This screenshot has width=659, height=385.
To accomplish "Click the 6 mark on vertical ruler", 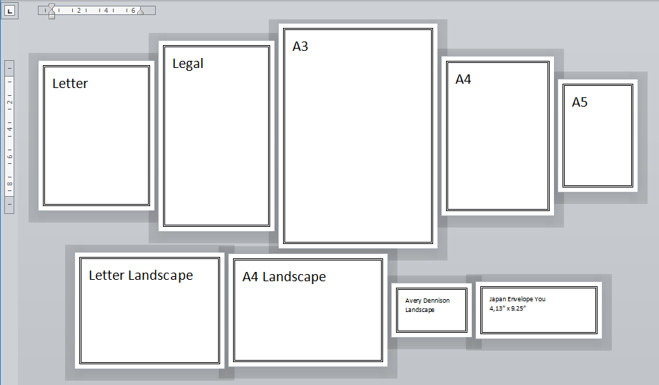I will coord(10,156).
